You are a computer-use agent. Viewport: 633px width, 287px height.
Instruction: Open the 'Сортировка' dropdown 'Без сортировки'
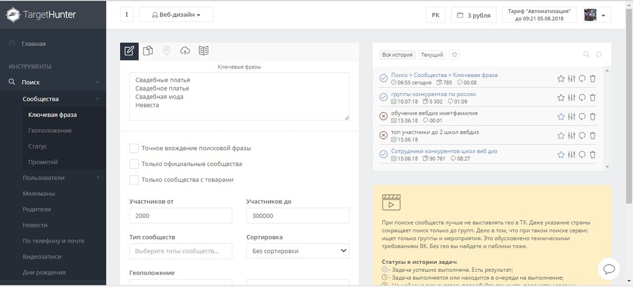pos(298,251)
